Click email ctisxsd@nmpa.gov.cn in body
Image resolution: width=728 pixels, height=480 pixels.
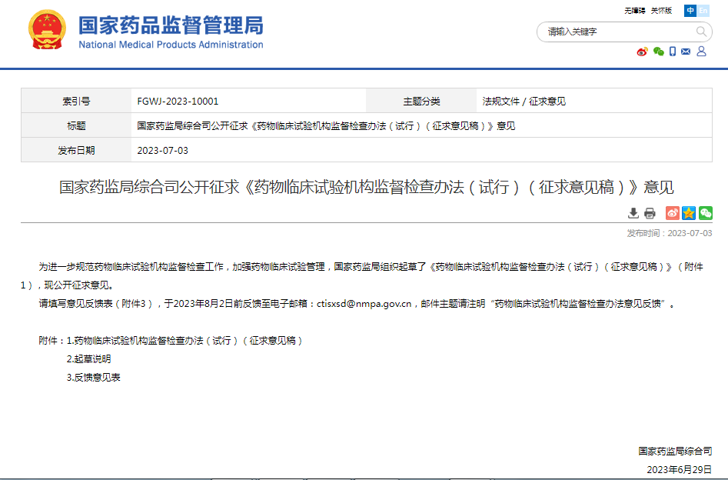(364, 304)
